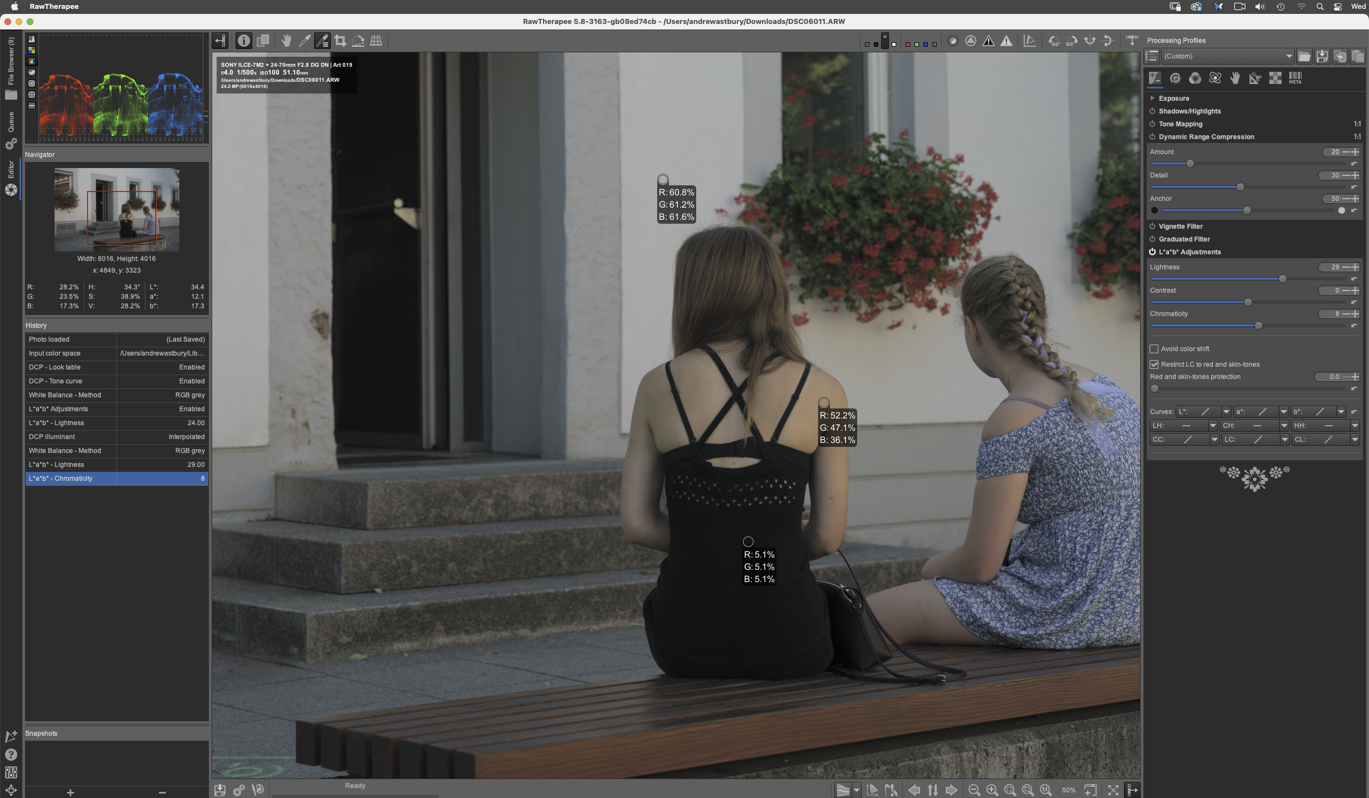This screenshot has width=1369, height=798.
Task: Save current processing profile
Action: (1322, 56)
